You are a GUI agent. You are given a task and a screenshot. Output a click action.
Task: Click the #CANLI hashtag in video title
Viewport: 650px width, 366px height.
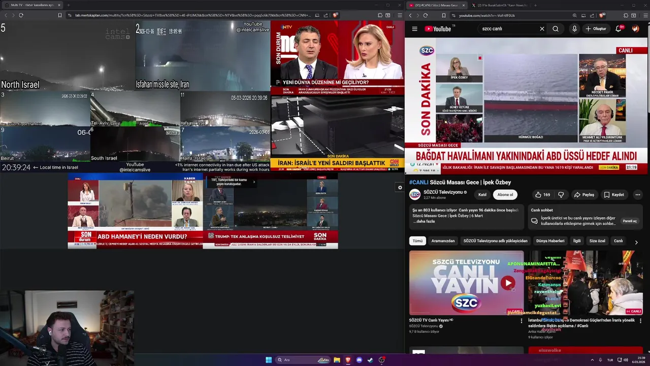point(419,182)
